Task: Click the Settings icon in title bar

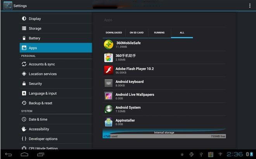Action: tap(8, 6)
